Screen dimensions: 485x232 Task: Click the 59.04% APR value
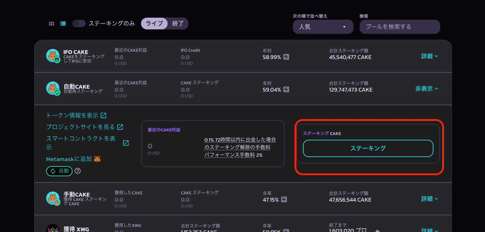[272, 90]
